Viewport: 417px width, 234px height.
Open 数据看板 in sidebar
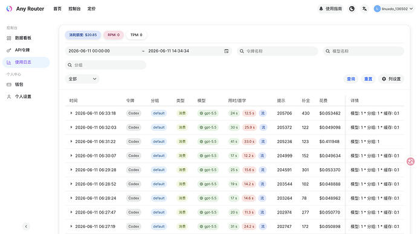[x=26, y=38]
